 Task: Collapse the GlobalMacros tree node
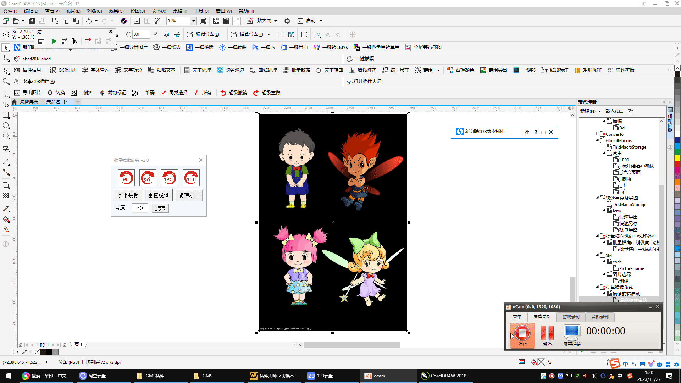tap(597, 140)
